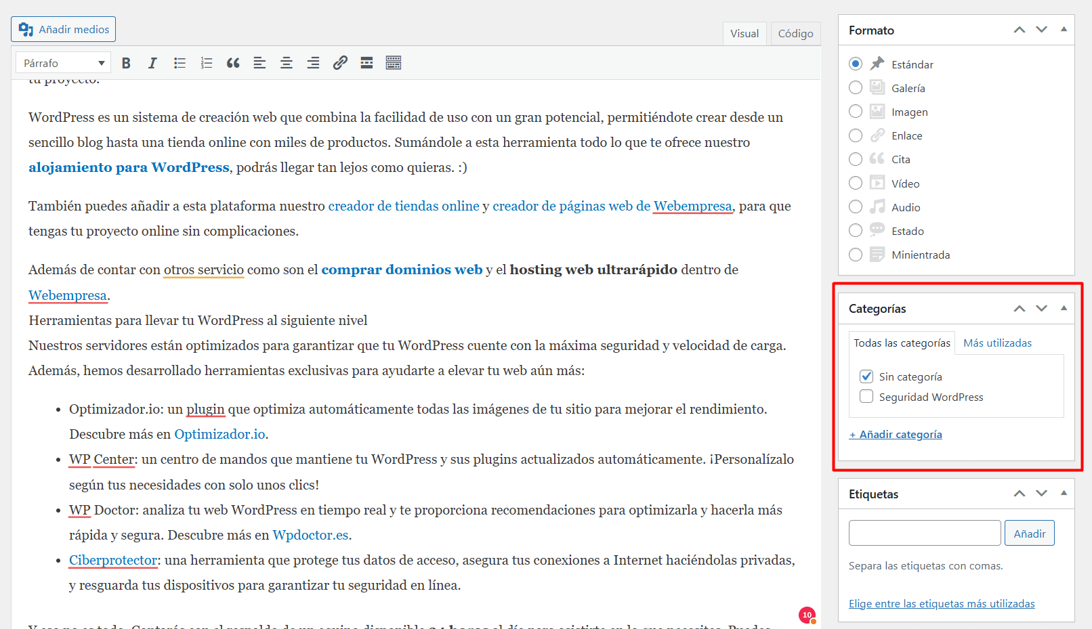Switch to the Visual editor tab
Image resolution: width=1092 pixels, height=629 pixels.
click(x=744, y=33)
